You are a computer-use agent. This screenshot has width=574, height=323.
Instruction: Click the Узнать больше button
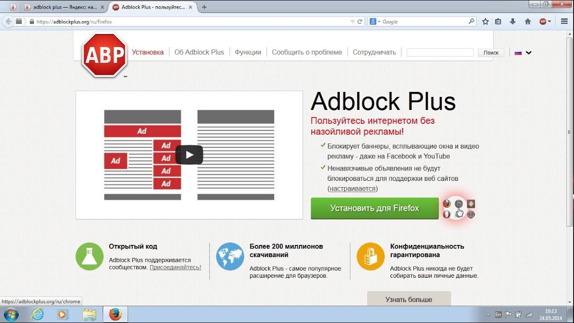pyautogui.click(x=409, y=299)
